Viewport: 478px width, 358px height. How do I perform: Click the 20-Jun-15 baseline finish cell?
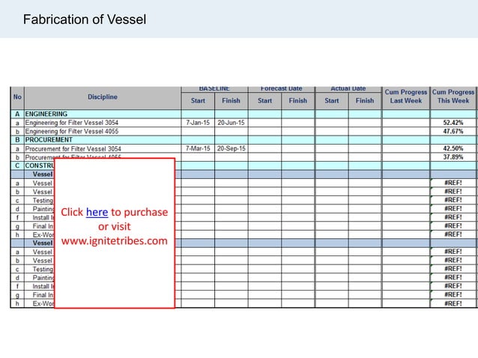coord(232,122)
